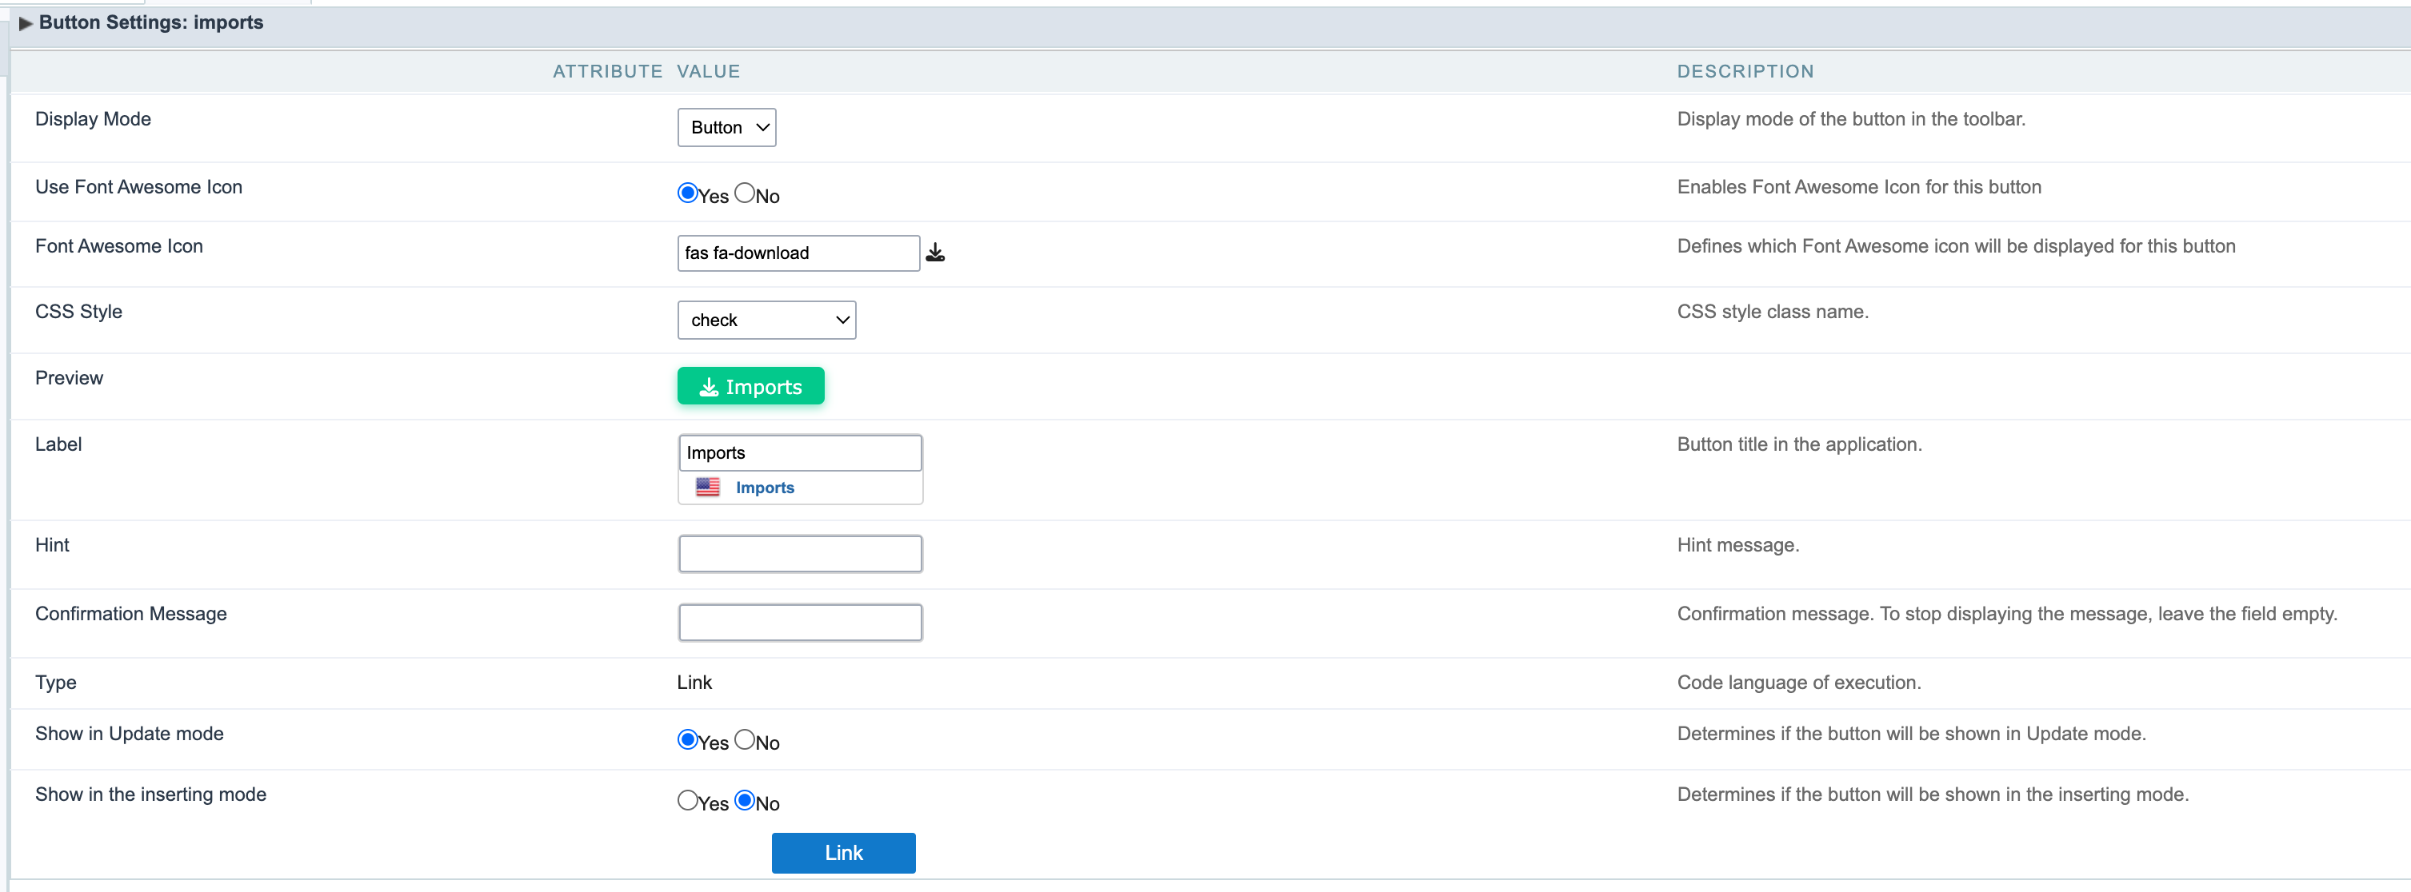Click 'Button Settings: imports' header title
The image size is (2411, 892).
(150, 22)
